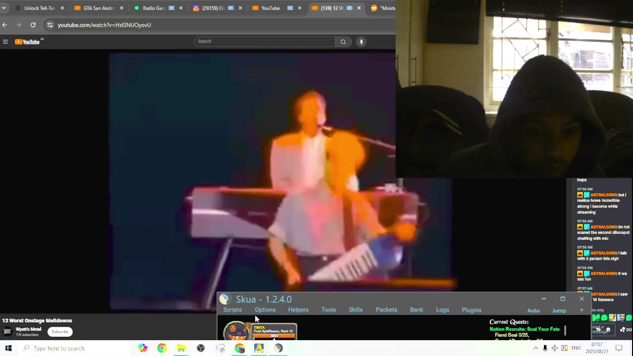633x356 pixels.
Task: Click Nation Recruits: Seal Your Fate quest
Action: (524, 329)
